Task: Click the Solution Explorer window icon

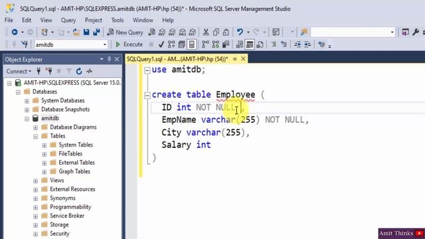Action: tap(406, 33)
